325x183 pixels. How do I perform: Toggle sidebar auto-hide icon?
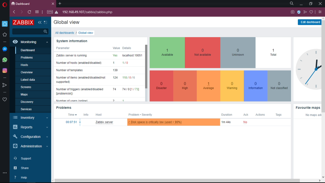coord(45,22)
